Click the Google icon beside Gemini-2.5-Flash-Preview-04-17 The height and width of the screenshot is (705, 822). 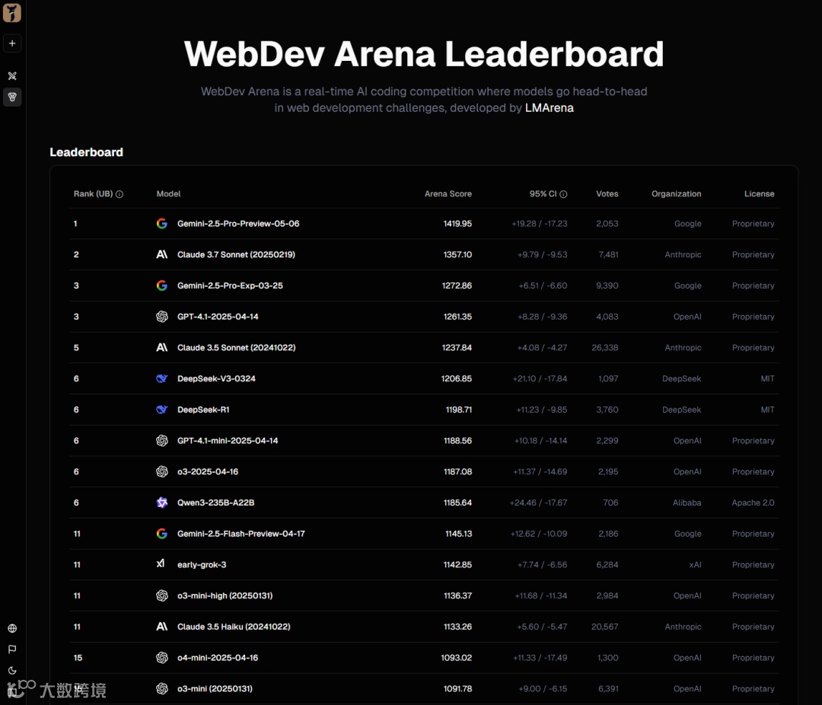tap(162, 534)
